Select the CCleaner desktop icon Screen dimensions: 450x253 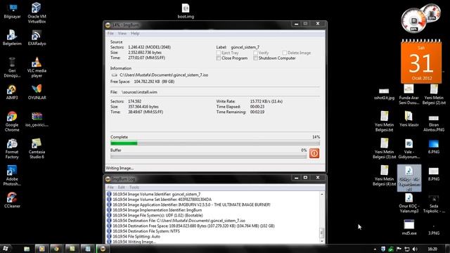click(12, 200)
